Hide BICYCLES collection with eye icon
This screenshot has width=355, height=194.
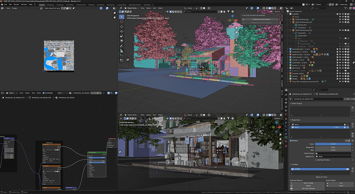(343, 68)
